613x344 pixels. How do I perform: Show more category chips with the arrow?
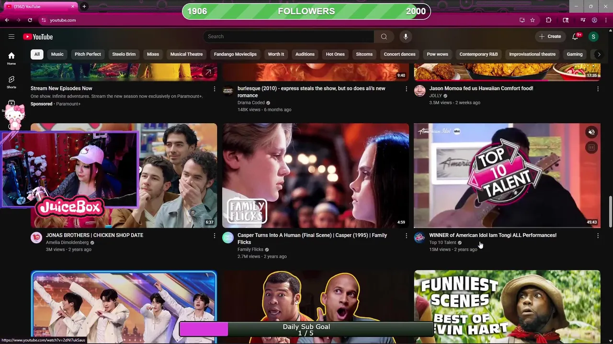[x=599, y=54]
